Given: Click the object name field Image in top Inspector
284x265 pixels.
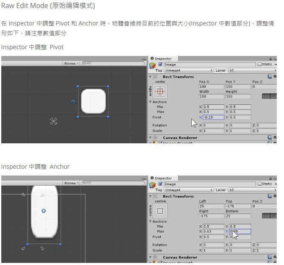Looking at the screenshot, I should coord(210,64).
